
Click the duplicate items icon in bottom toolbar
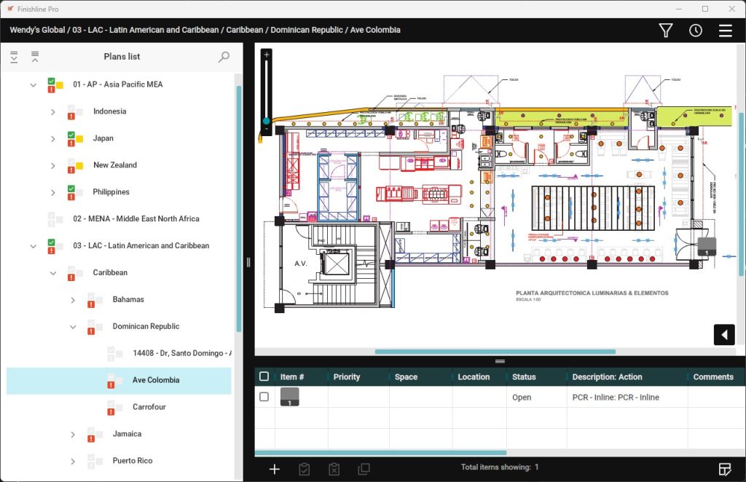coord(364,469)
